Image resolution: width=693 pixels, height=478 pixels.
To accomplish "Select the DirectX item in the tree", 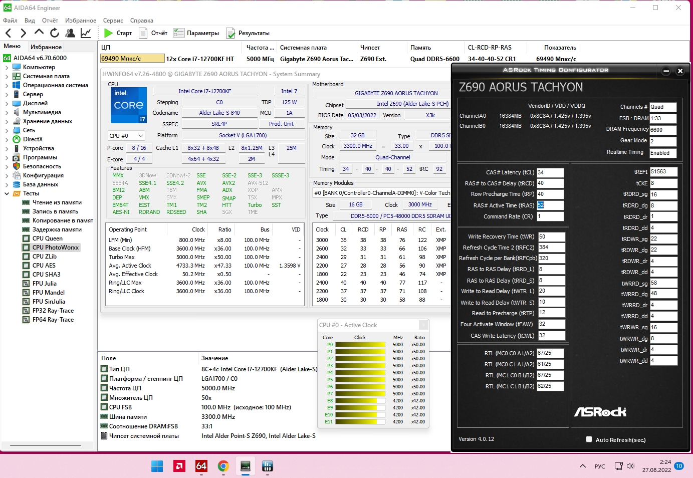I will coord(33,139).
